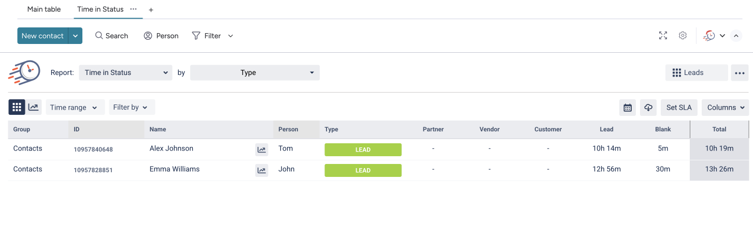Enter fullscreen with expand icon
The width and height of the screenshot is (753, 225).
[x=663, y=36]
